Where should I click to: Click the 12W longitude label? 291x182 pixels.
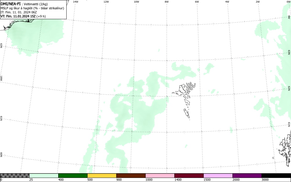click(x=106, y=2)
